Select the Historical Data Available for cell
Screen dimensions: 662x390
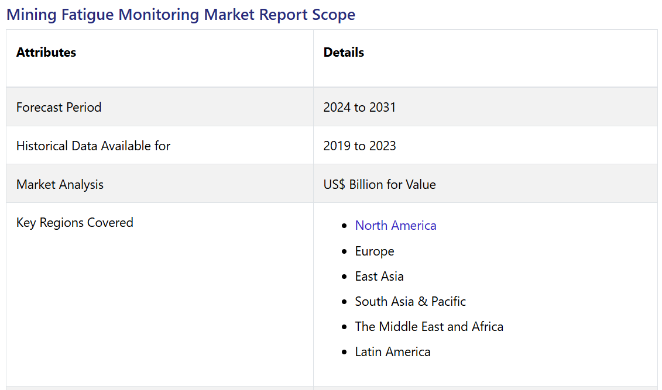click(x=93, y=146)
